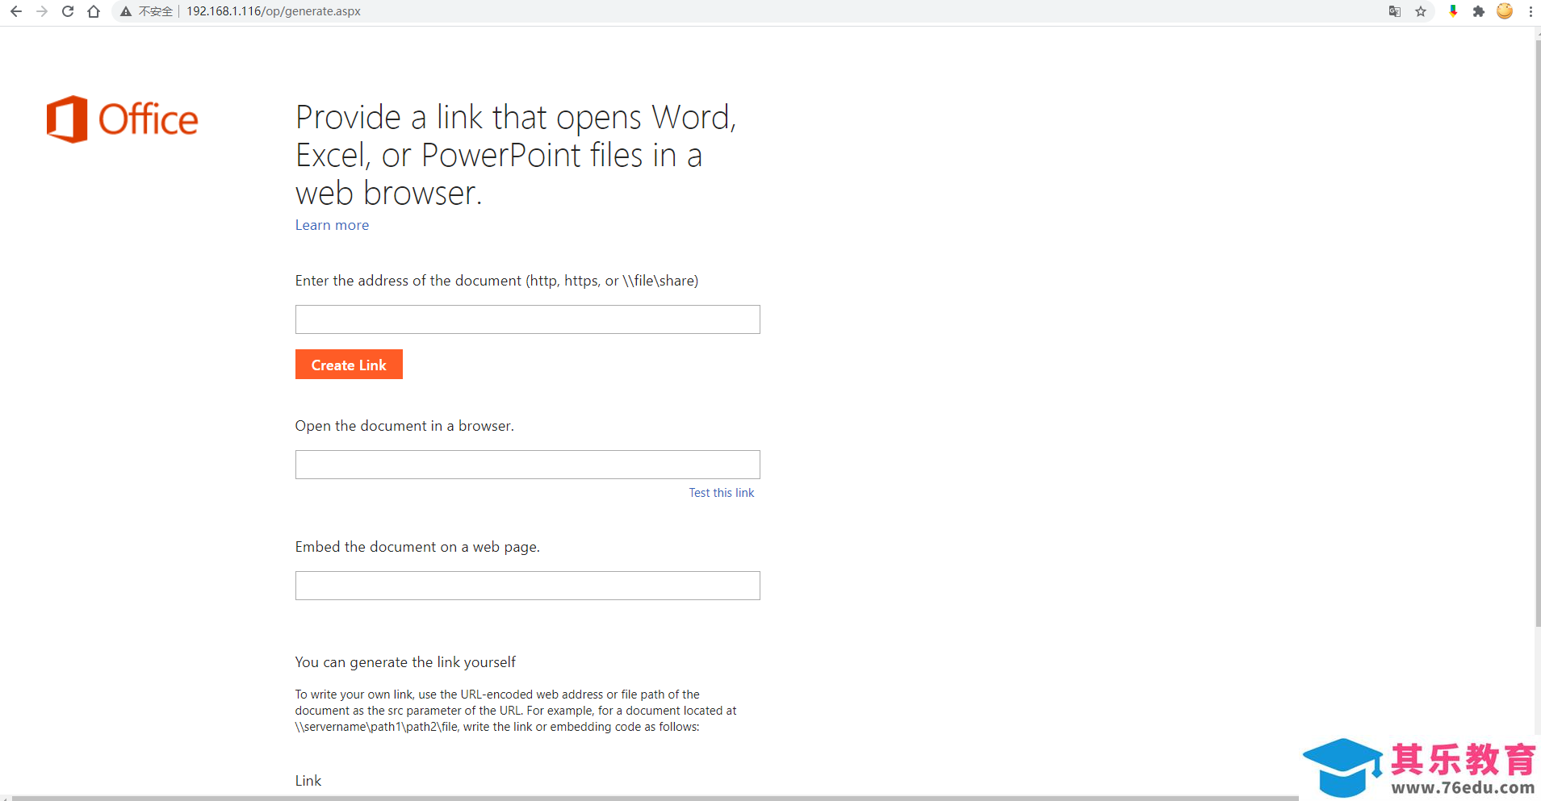Open the browser three-dot menu
1541x801 pixels.
pos(1531,11)
